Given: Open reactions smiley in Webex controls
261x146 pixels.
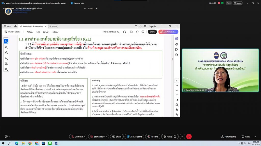Looking at the screenshot, I should (175, 137).
